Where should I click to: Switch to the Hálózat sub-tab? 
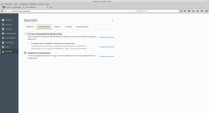(x=57, y=27)
